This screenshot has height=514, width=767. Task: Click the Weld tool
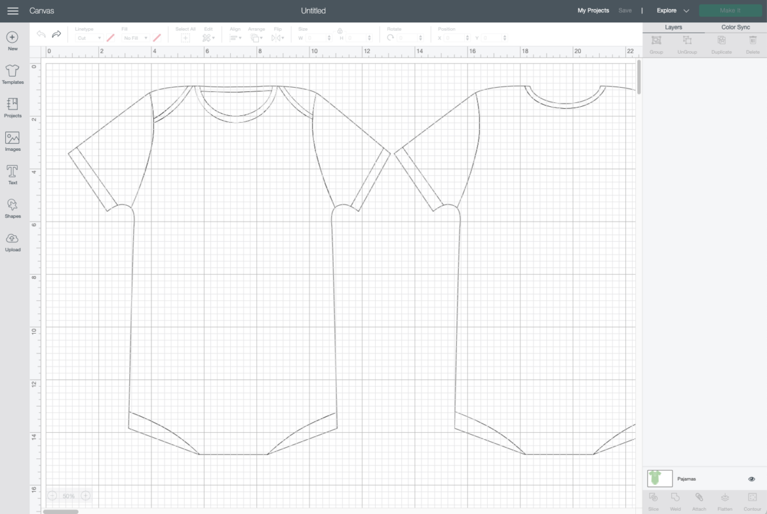tap(676, 501)
